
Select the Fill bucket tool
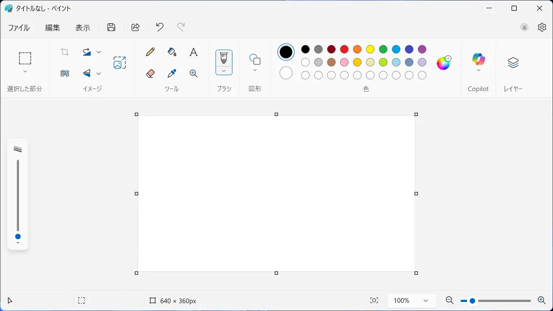tap(172, 52)
